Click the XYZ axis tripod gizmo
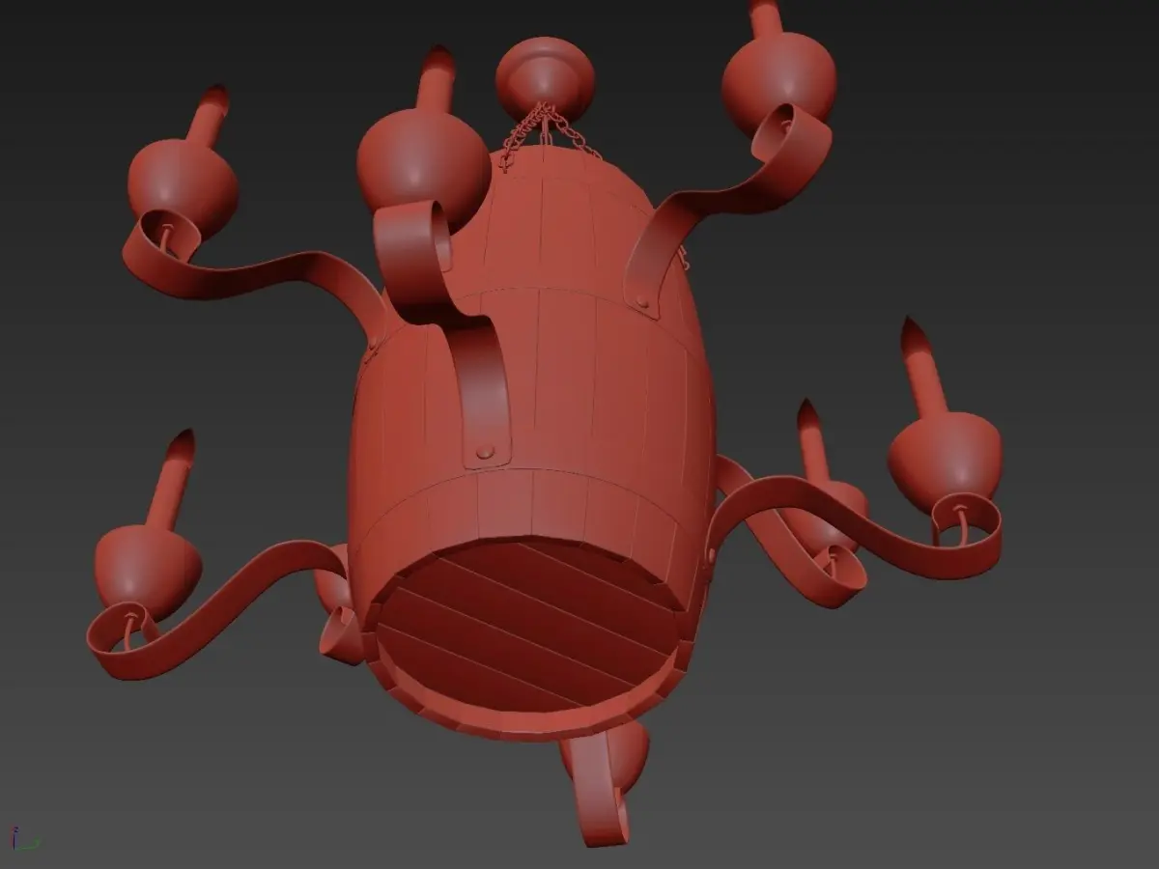The height and width of the screenshot is (869, 1159). coord(24,838)
